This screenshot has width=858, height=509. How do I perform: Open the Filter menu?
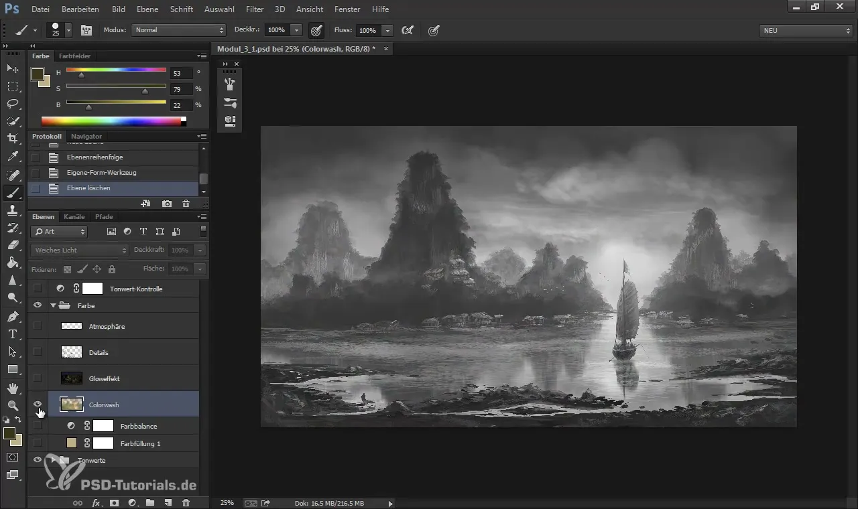coord(254,9)
